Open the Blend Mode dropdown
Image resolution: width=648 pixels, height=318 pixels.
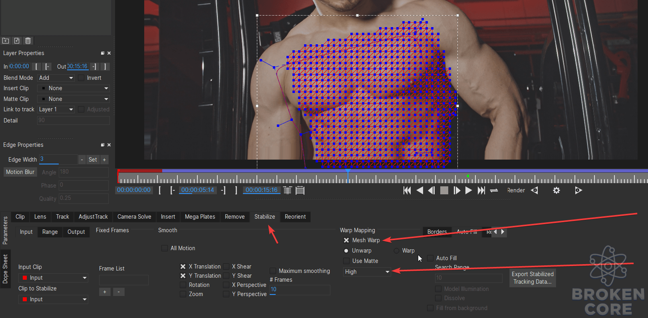[x=56, y=78]
